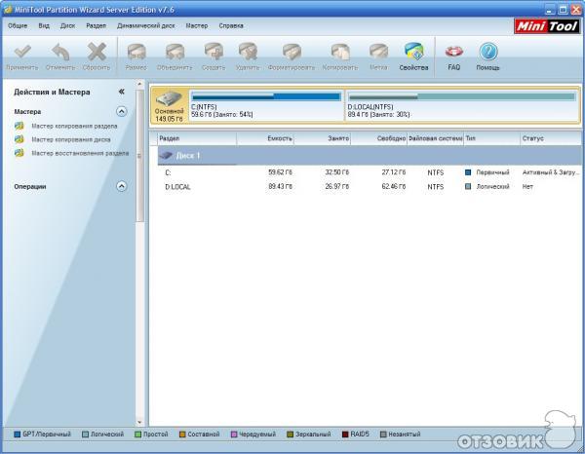Click the Зеркальный legend swatch
This screenshot has height=454, width=585.
290,435
